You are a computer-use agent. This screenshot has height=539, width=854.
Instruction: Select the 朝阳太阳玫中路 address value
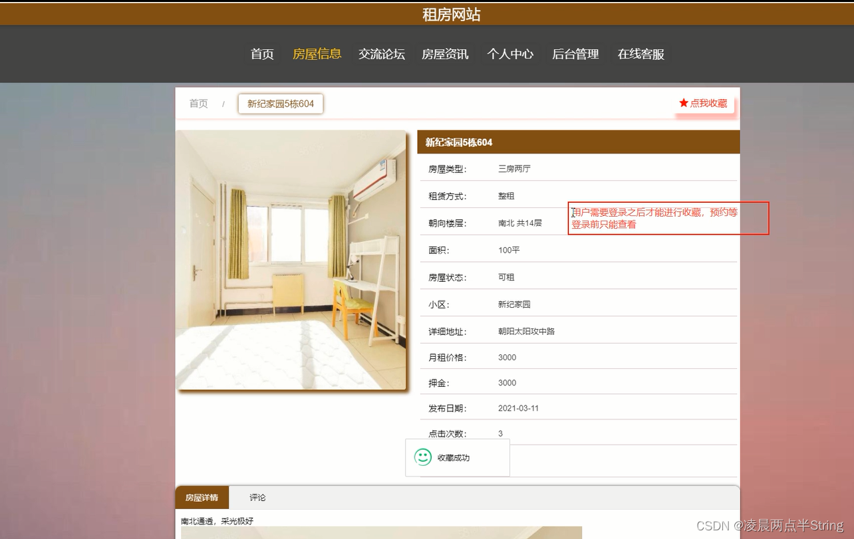point(526,331)
